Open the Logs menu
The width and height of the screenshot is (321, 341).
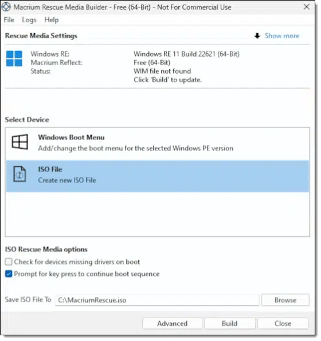pos(29,20)
